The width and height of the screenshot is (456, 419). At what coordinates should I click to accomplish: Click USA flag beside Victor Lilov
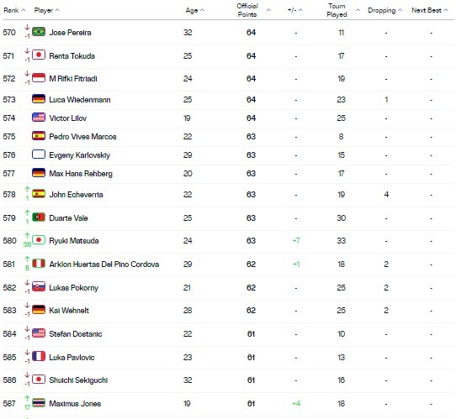pyautogui.click(x=39, y=118)
